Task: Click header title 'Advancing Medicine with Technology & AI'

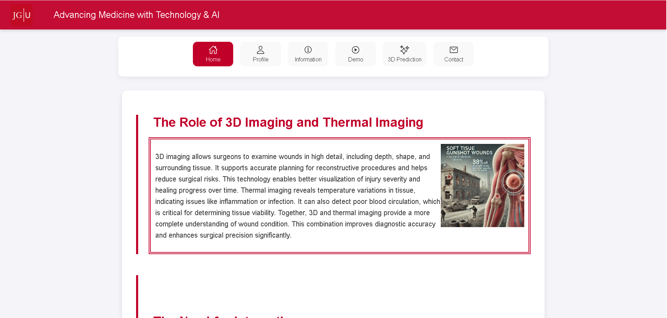Action: [x=136, y=15]
